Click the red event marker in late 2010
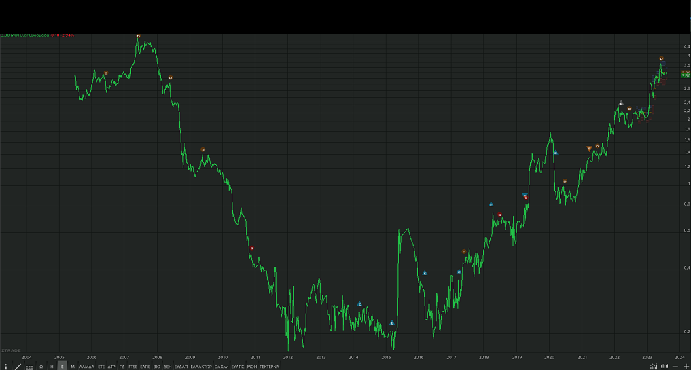691x370 pixels. pyautogui.click(x=252, y=248)
